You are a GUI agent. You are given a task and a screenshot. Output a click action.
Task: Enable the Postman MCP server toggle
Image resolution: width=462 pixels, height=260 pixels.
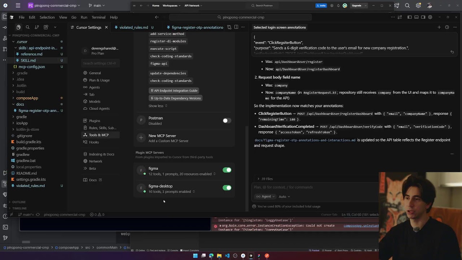point(227,121)
